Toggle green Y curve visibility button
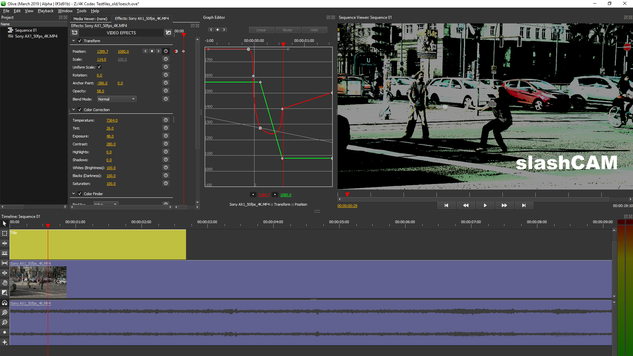The image size is (633, 356). pyautogui.click(x=275, y=195)
